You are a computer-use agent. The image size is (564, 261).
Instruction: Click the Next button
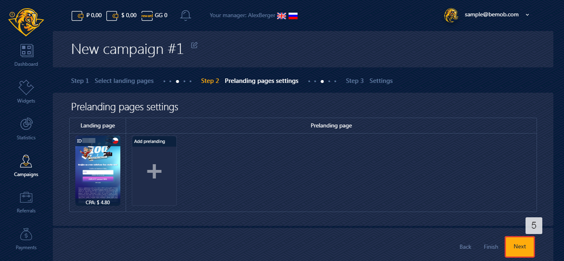[519, 247]
